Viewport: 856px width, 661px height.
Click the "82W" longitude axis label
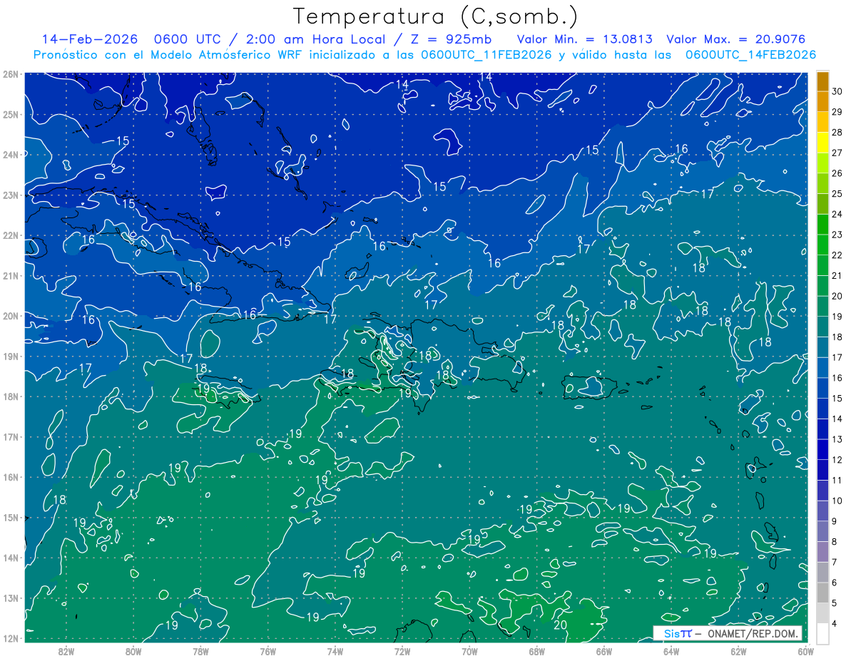coord(66,651)
